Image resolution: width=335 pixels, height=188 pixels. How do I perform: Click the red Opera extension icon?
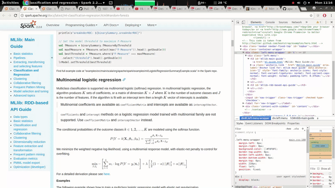click(325, 15)
